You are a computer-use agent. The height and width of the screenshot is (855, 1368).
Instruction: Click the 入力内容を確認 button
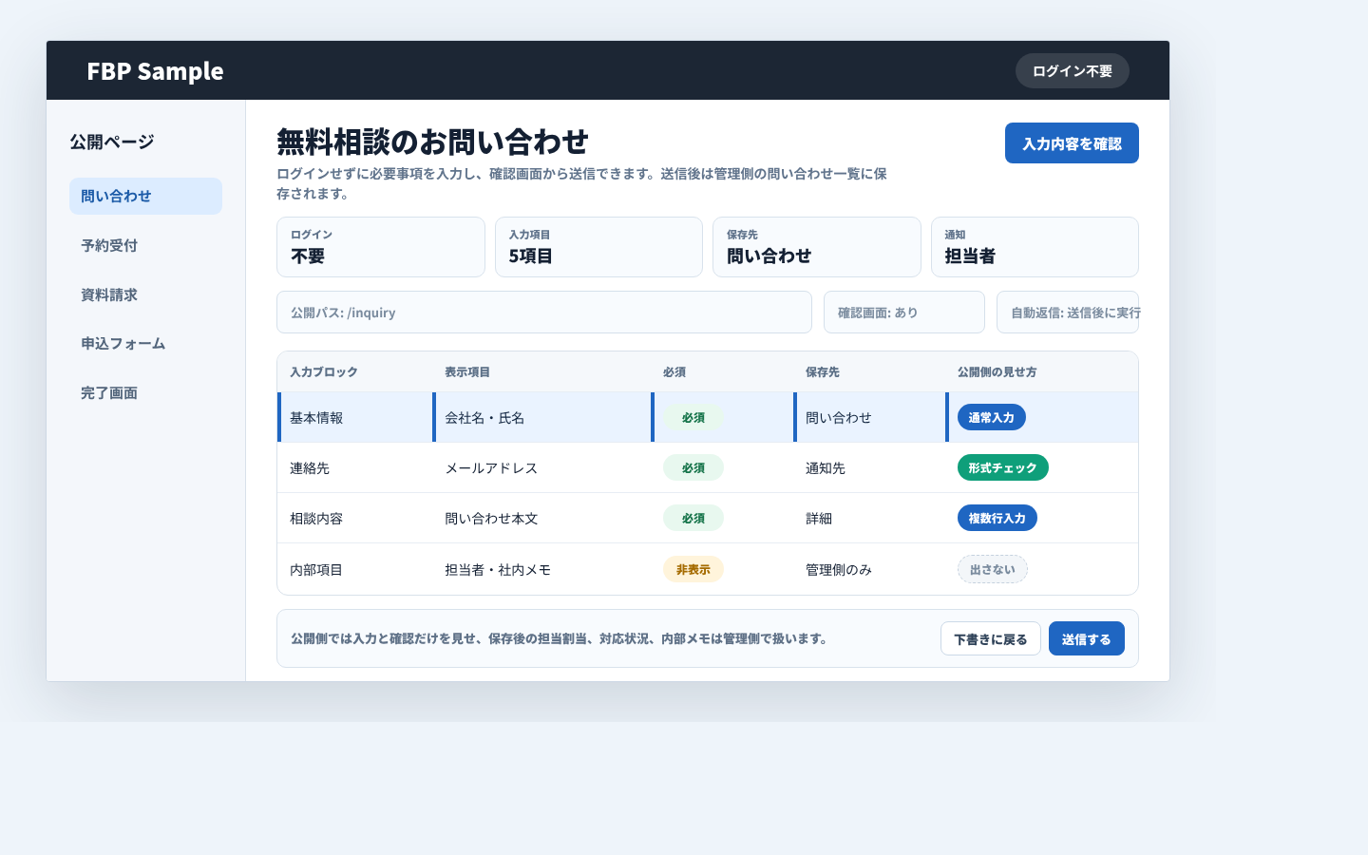tap(1072, 143)
